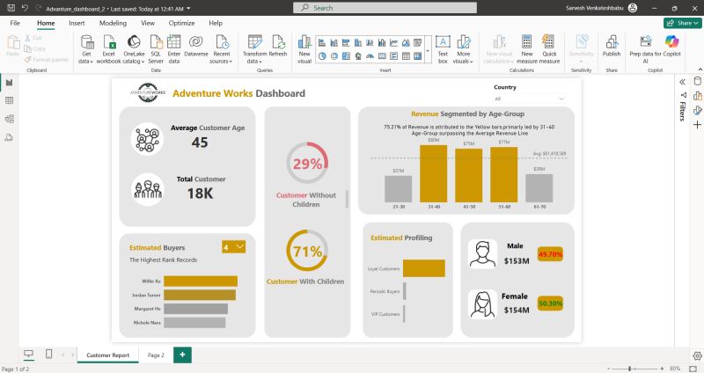
Task: Insert a donut chart visual from the gallery
Action: point(334,56)
